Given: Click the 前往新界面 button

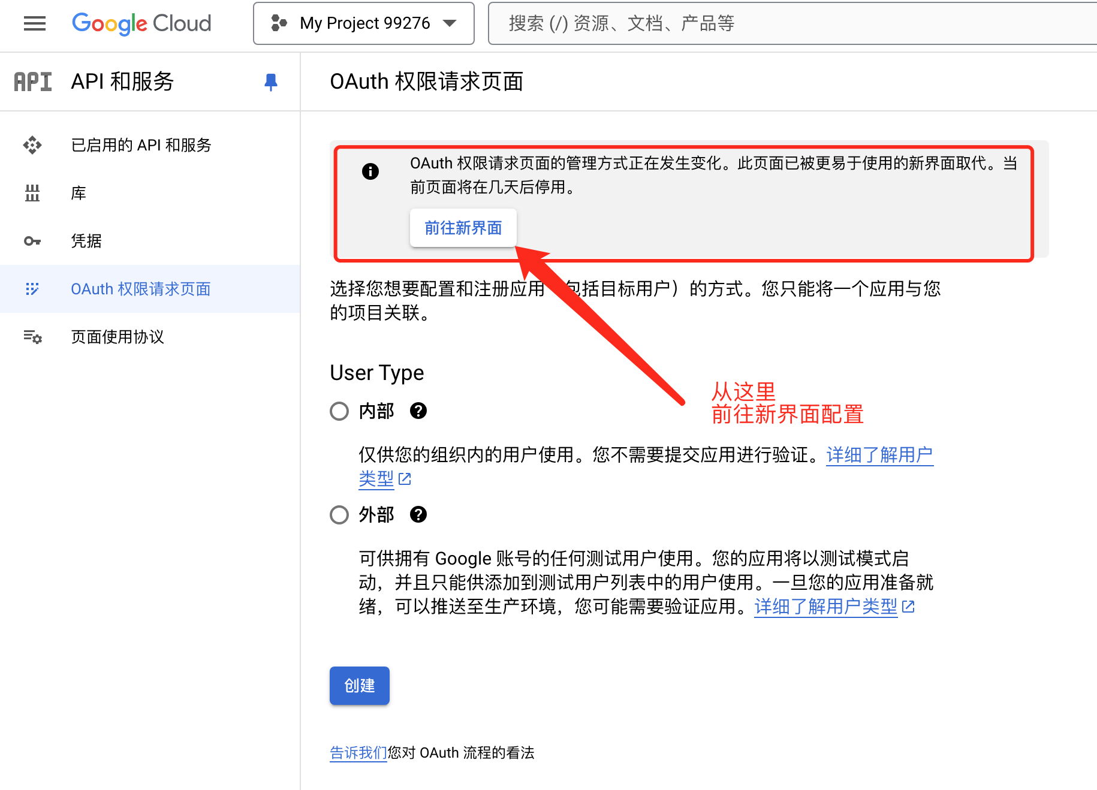Looking at the screenshot, I should pyautogui.click(x=463, y=228).
